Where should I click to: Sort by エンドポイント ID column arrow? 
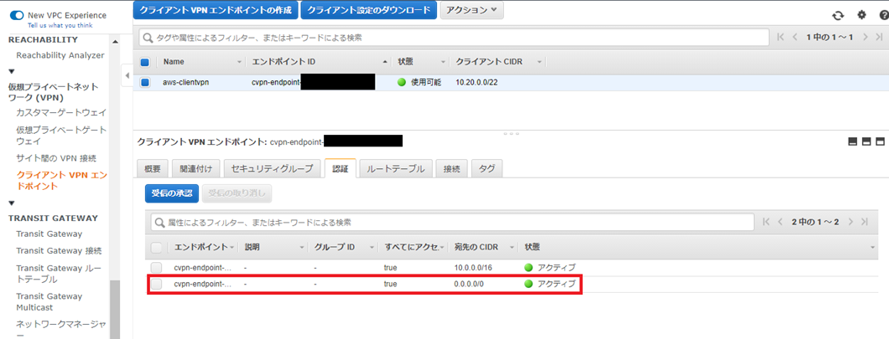(386, 62)
